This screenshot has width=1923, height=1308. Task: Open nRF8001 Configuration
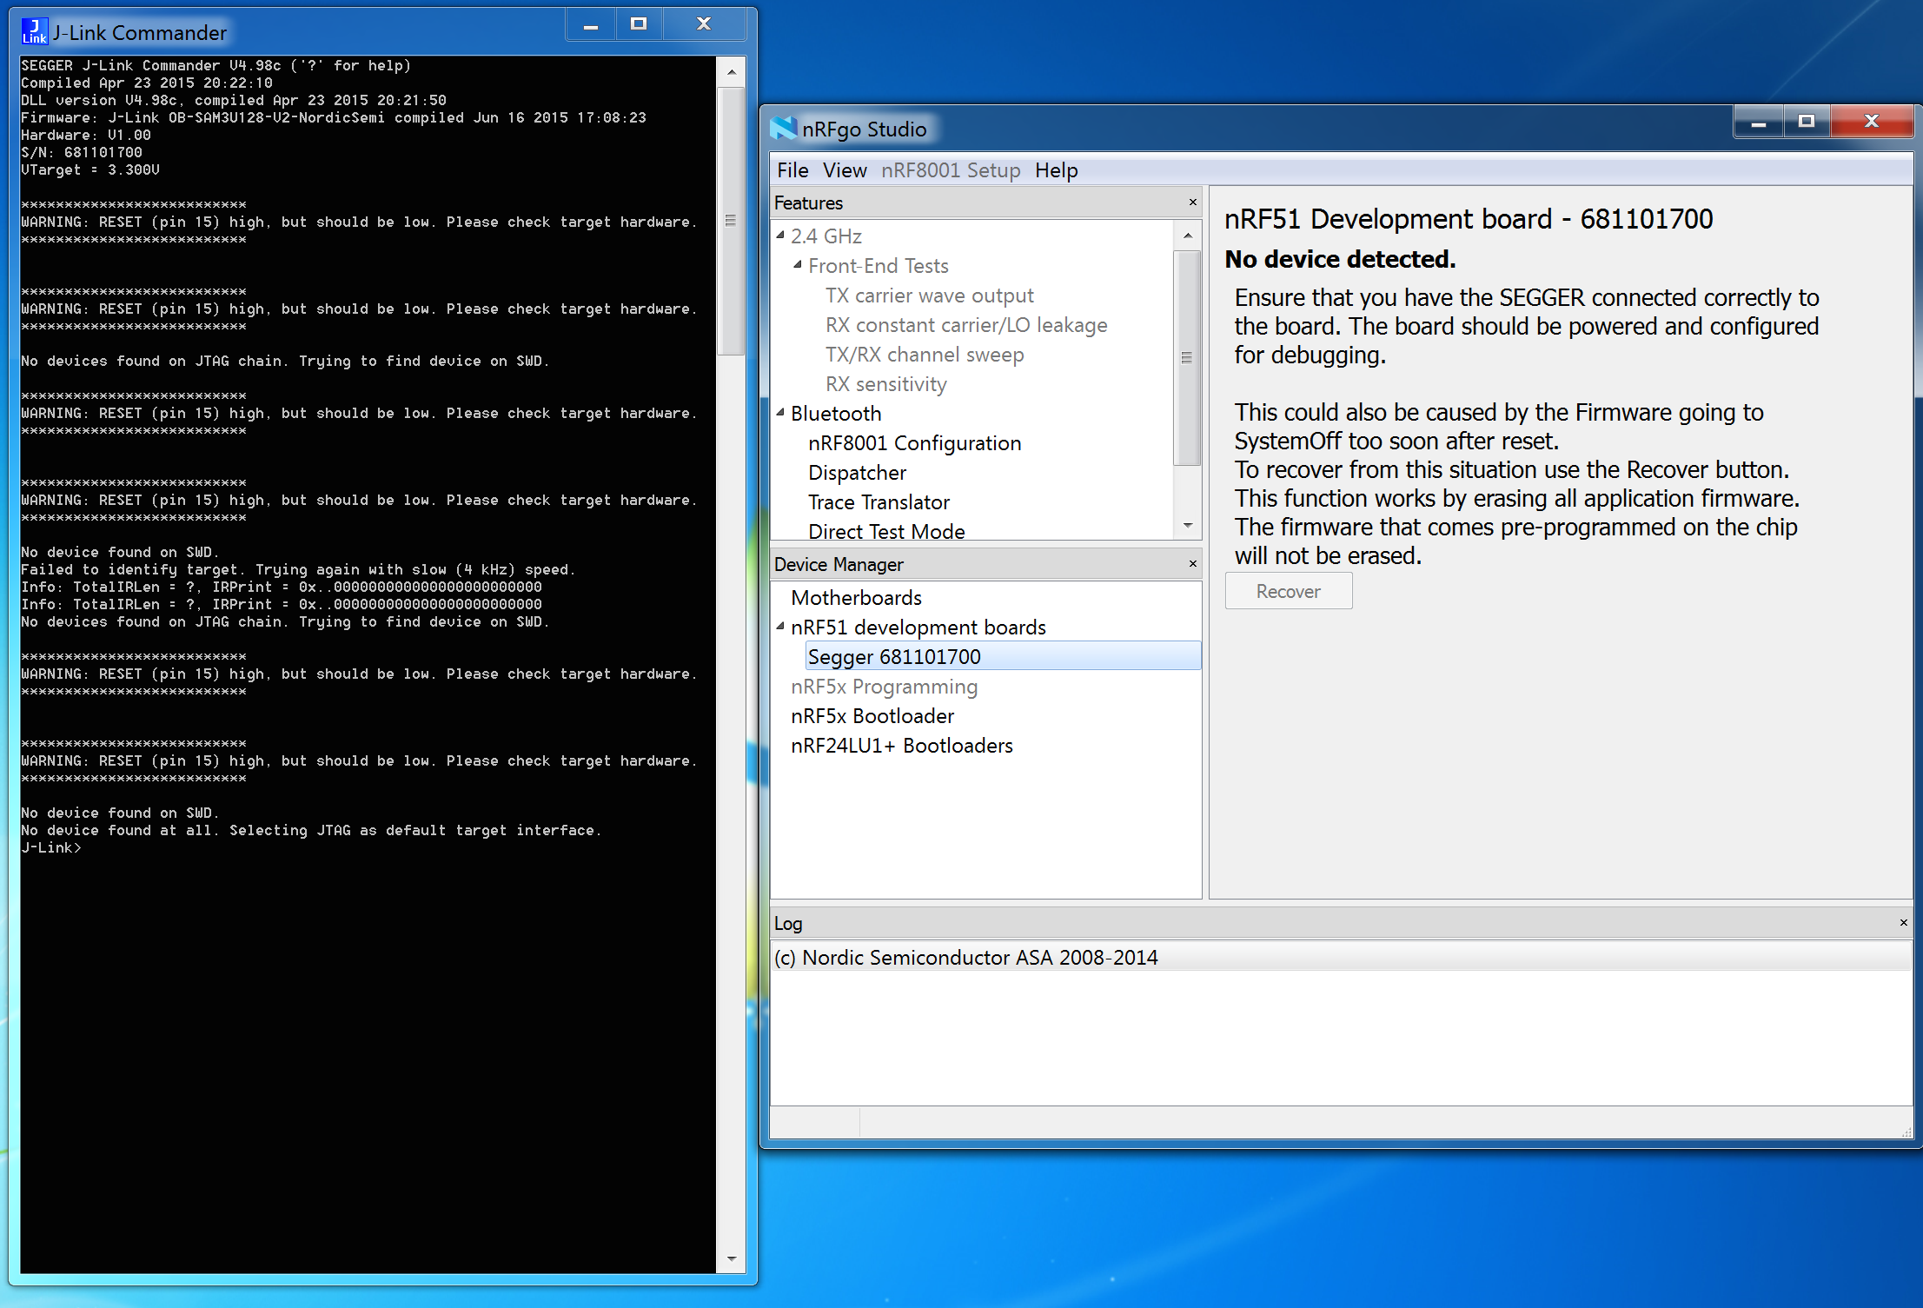click(x=914, y=443)
